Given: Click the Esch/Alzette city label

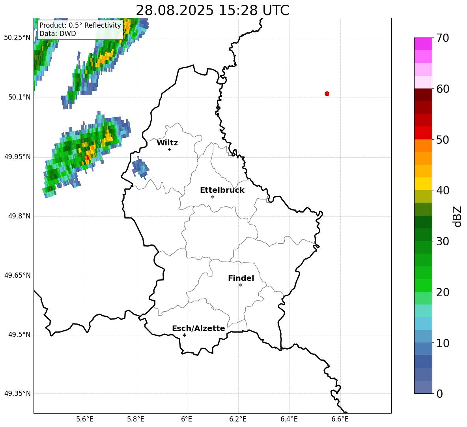Looking at the screenshot, I should click(198, 328).
